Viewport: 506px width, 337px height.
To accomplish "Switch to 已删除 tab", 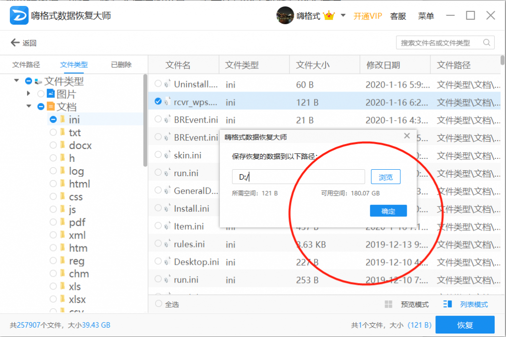I will 122,65.
